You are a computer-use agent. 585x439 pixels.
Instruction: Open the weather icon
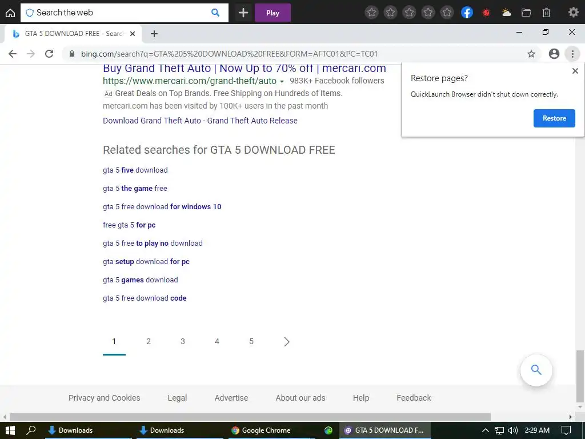[506, 13]
